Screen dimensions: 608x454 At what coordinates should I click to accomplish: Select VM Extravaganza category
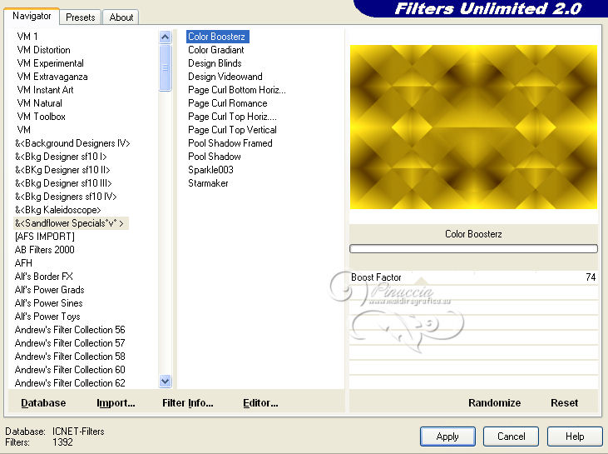coord(52,77)
